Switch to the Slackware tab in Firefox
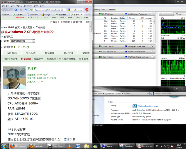The width and height of the screenshot is (186, 149). 33,15
